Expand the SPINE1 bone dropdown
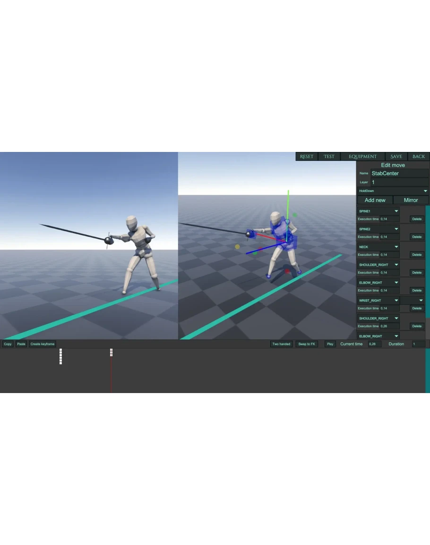This screenshot has width=430, height=545. (378, 211)
